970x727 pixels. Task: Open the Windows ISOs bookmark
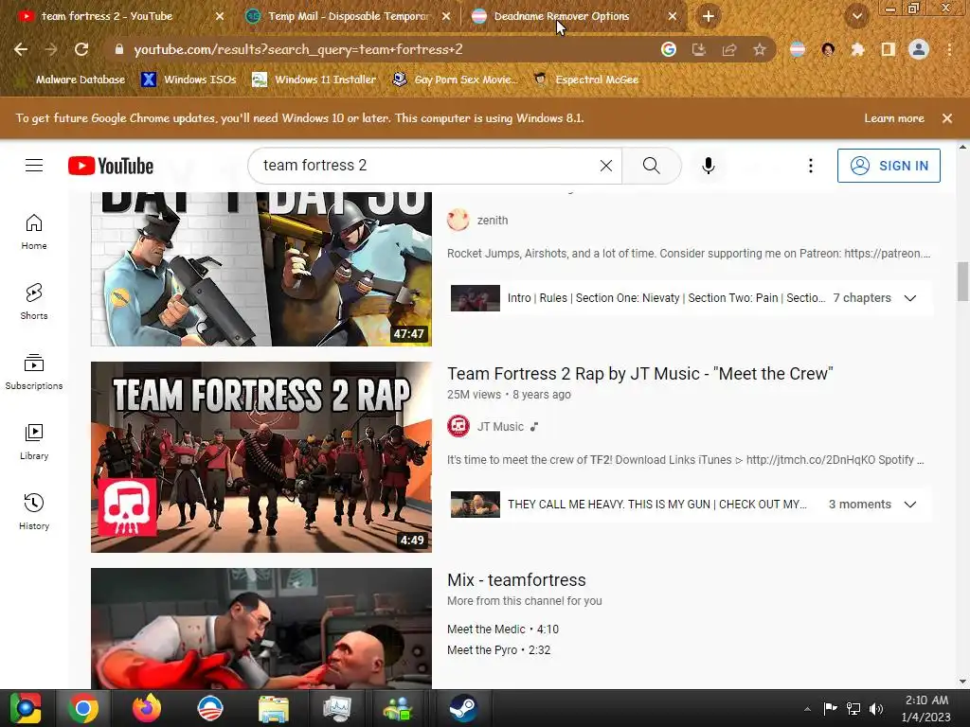[189, 80]
